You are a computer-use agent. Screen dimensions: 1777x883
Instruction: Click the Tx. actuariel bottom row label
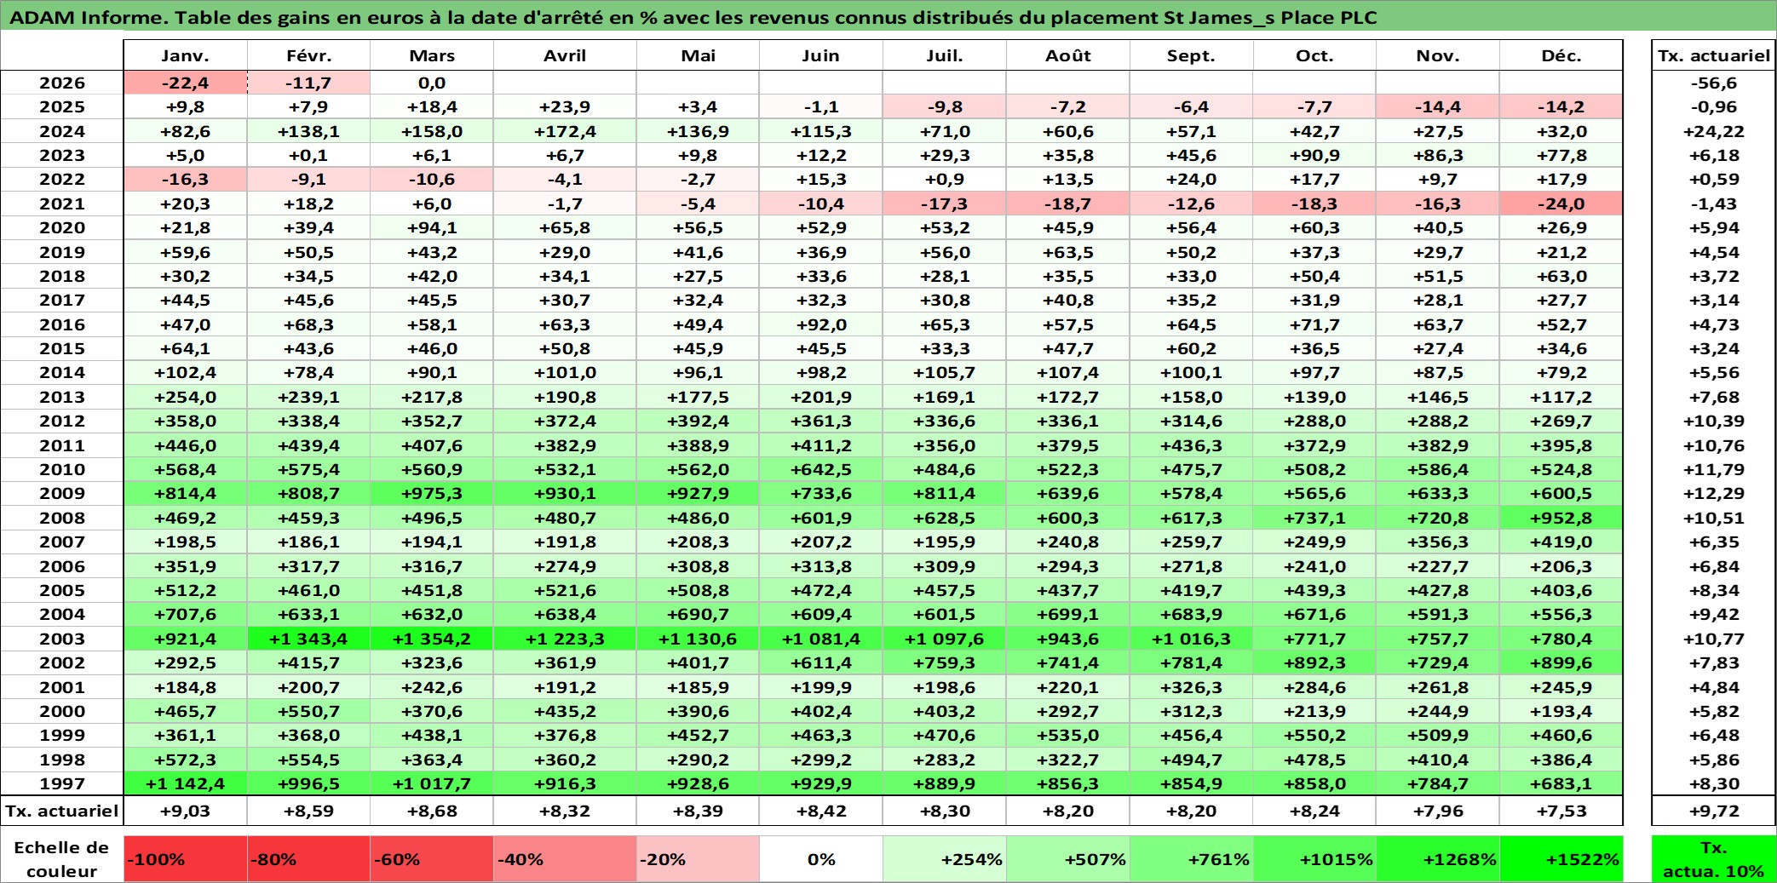click(x=62, y=811)
